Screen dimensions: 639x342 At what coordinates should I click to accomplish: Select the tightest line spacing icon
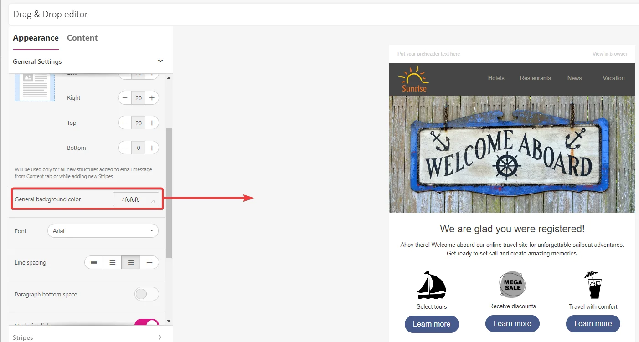pos(94,263)
